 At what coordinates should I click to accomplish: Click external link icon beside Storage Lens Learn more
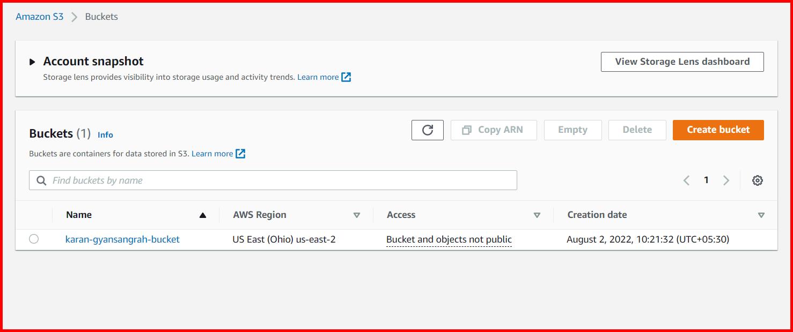347,77
